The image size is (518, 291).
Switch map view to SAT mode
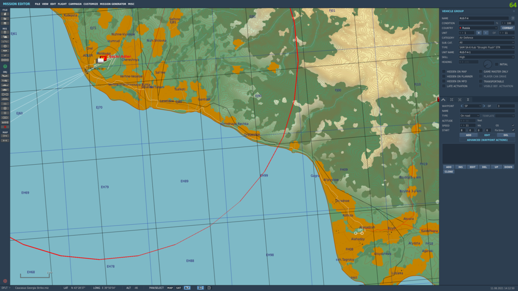coord(178,288)
